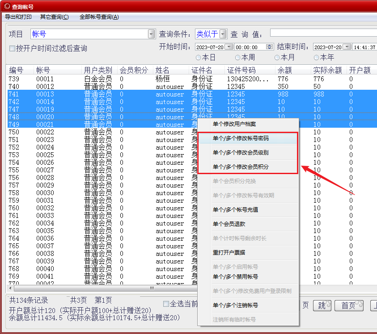377x334 pixels.
Task: Expand the 项目 dropdown showing 帐号
Action: [151, 34]
